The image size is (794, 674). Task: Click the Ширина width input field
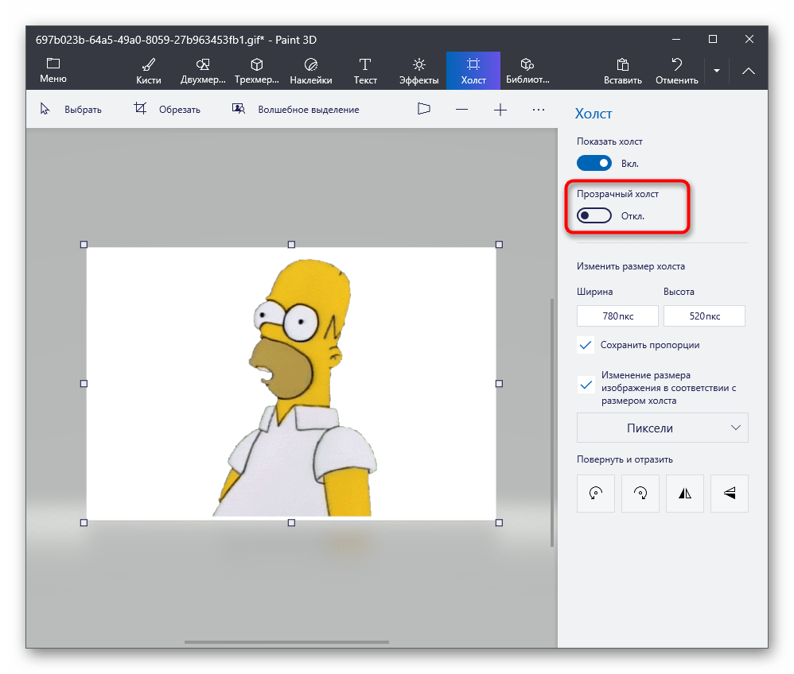coord(617,316)
